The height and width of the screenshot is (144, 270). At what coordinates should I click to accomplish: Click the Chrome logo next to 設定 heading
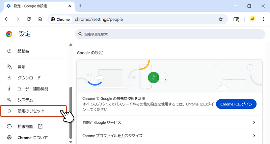click(x=9, y=34)
